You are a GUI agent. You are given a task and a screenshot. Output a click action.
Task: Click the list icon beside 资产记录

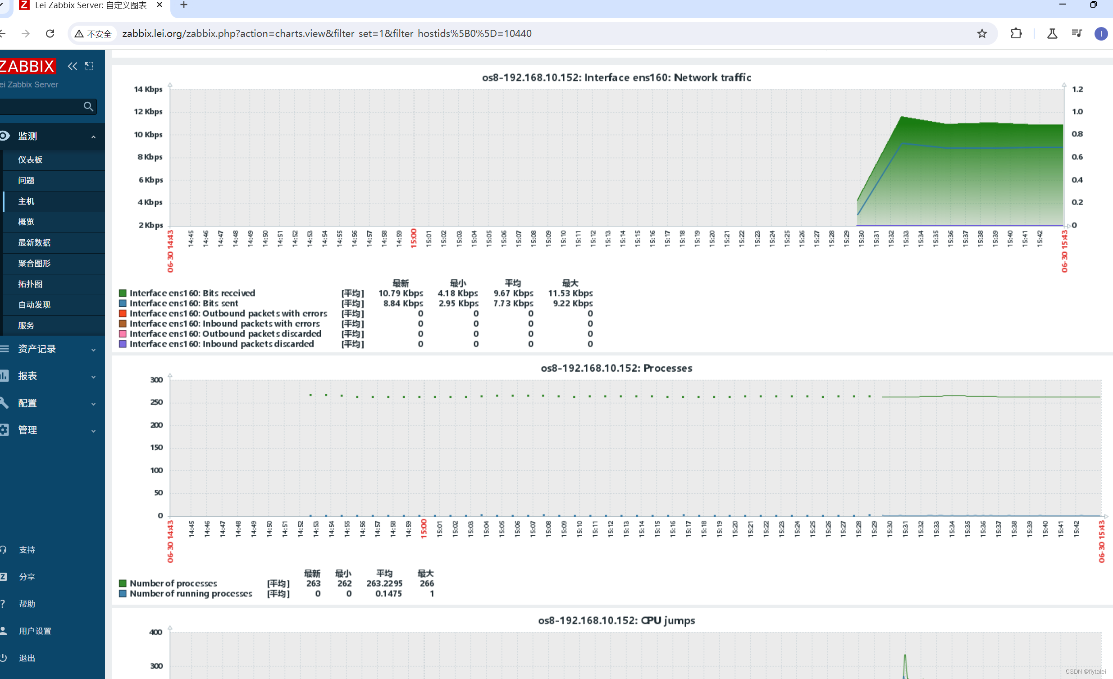coord(4,349)
